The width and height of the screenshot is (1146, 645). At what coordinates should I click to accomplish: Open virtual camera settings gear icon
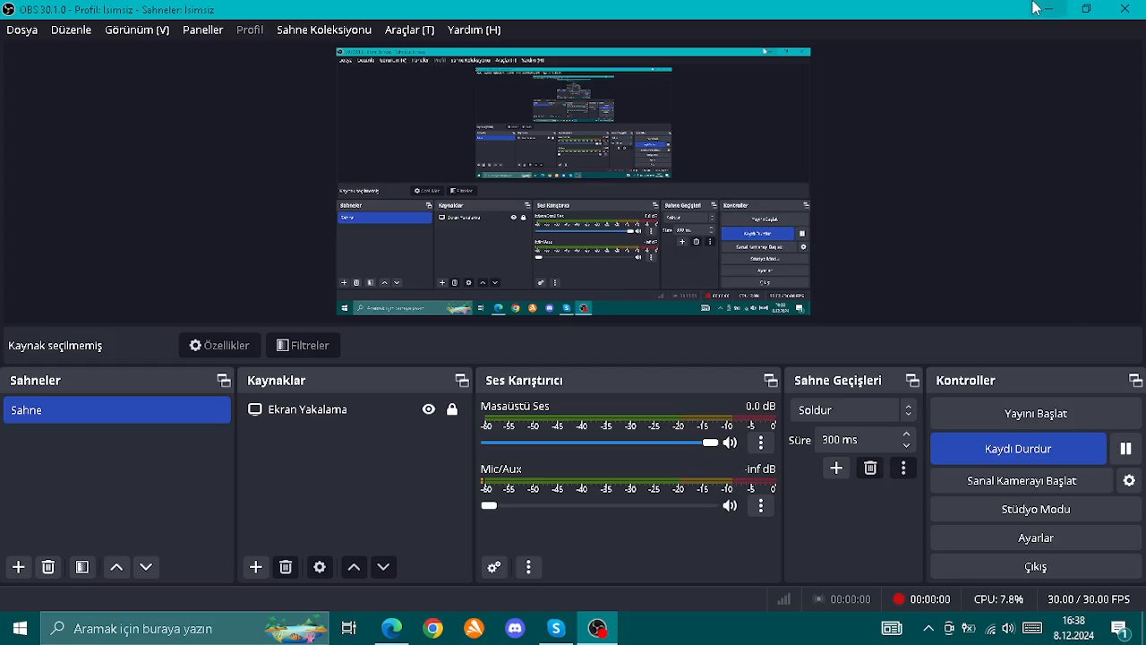coord(1129,481)
